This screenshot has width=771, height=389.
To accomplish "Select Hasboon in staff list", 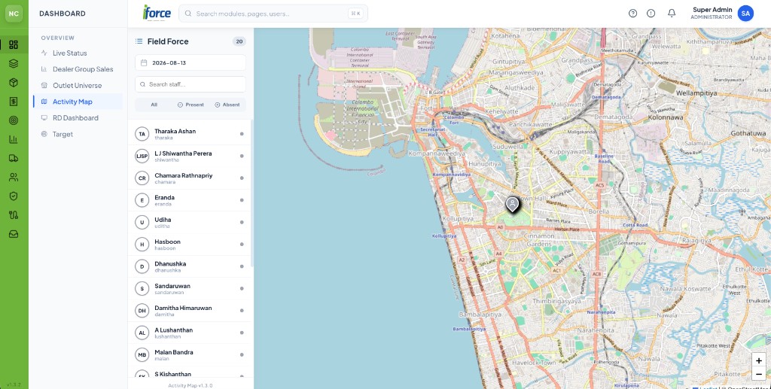I will 189,244.
